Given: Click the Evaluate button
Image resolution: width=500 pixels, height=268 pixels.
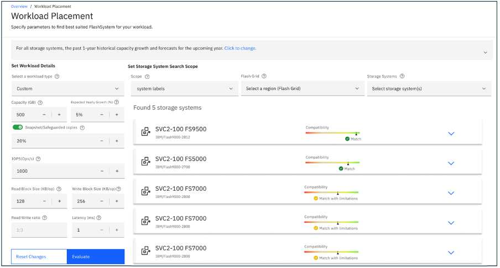Looking at the screenshot, I should tap(96, 256).
